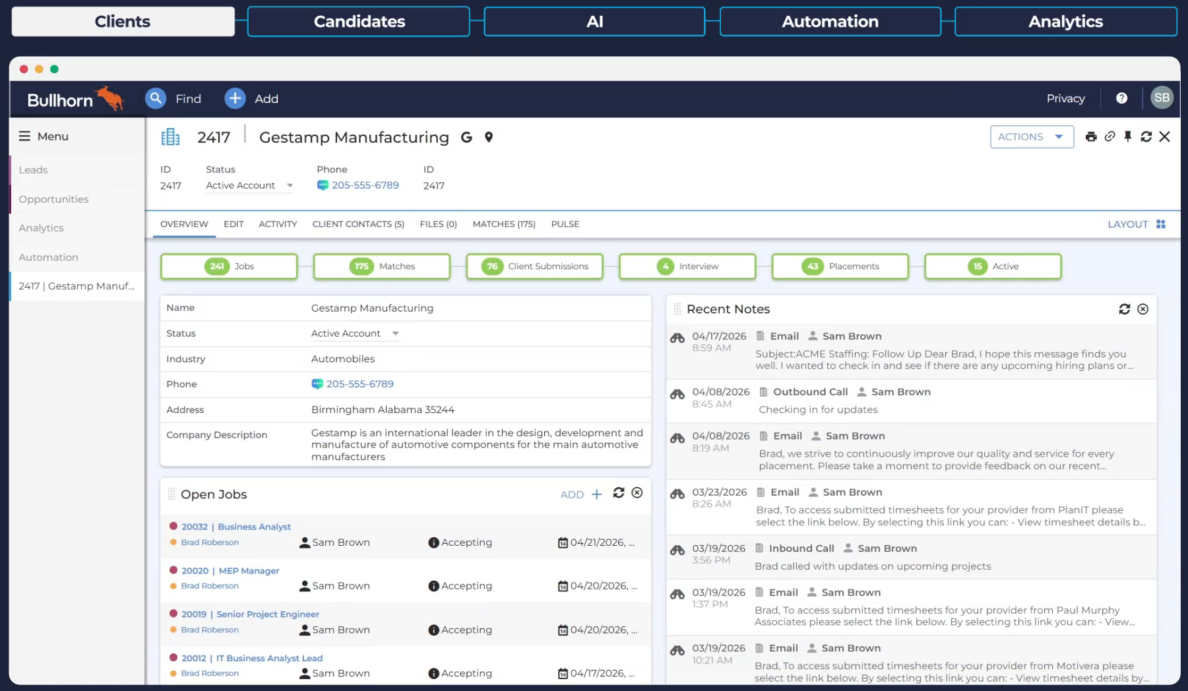Viewport: 1188px width, 691px height.
Task: Click the Find magnifier icon
Action: 155,98
